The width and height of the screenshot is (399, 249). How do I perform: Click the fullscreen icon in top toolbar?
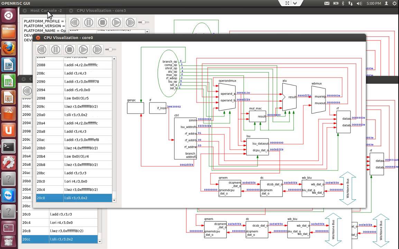coord(287,3)
